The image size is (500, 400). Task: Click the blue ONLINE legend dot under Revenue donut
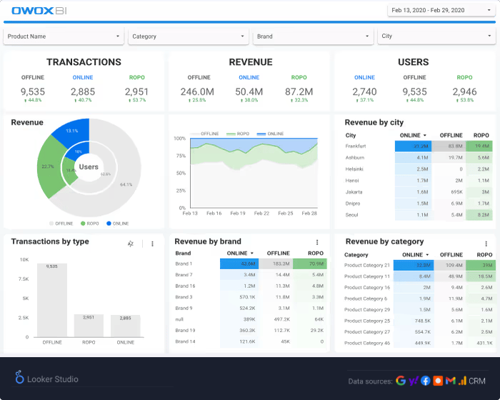(109, 224)
